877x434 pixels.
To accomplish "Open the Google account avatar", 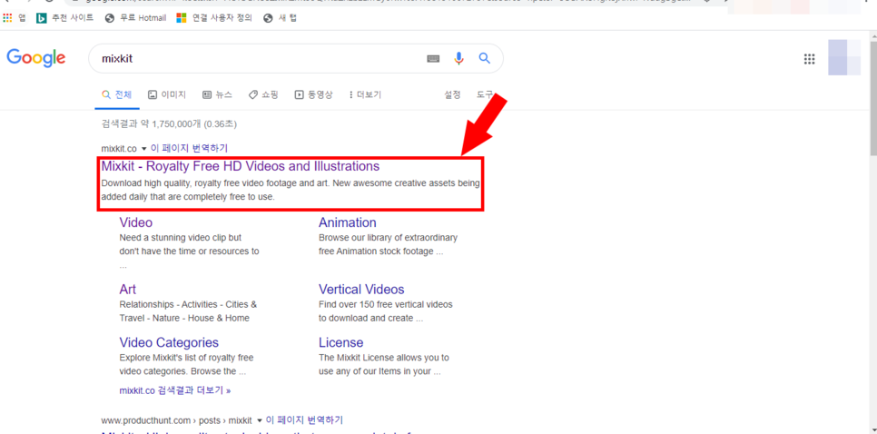I will pyautogui.click(x=844, y=57).
